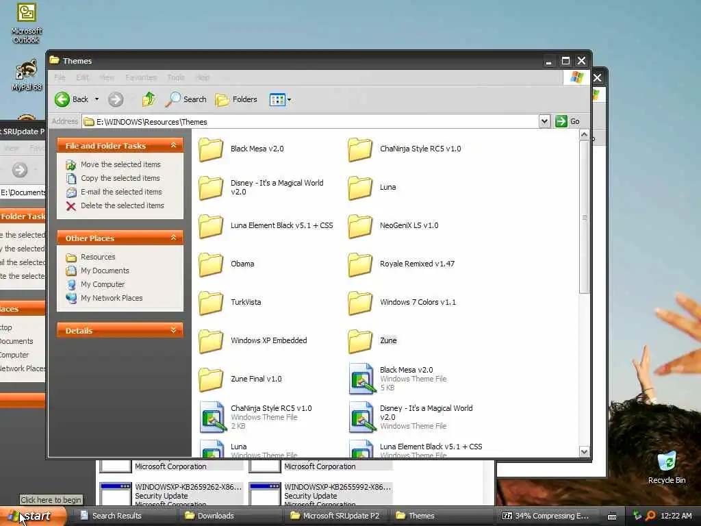This screenshot has width=701, height=526.
Task: Click the greyed Forward arrow button
Action: pos(116,99)
